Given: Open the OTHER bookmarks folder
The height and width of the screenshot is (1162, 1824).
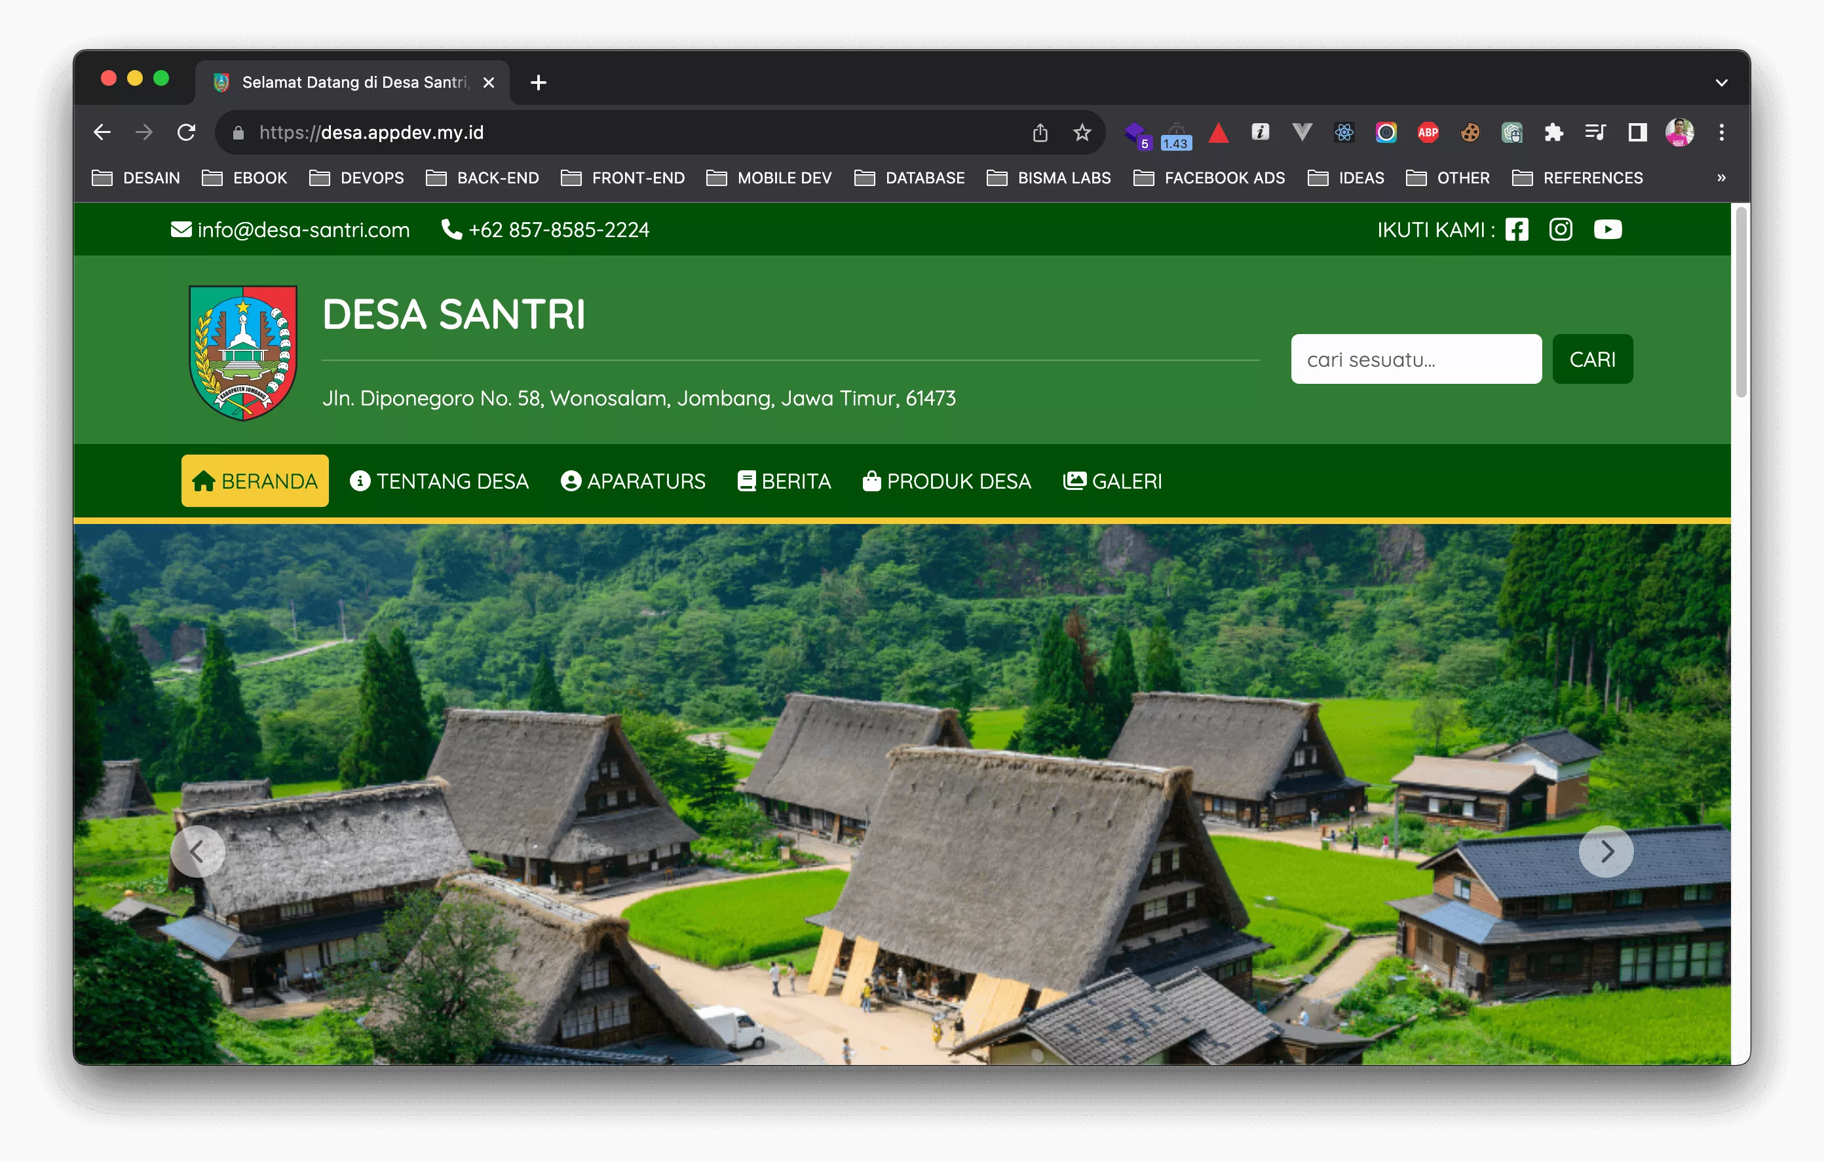Looking at the screenshot, I should [x=1447, y=178].
